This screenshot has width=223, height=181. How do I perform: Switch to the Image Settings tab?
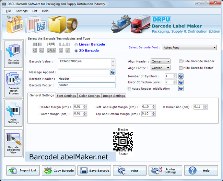(x=114, y=96)
